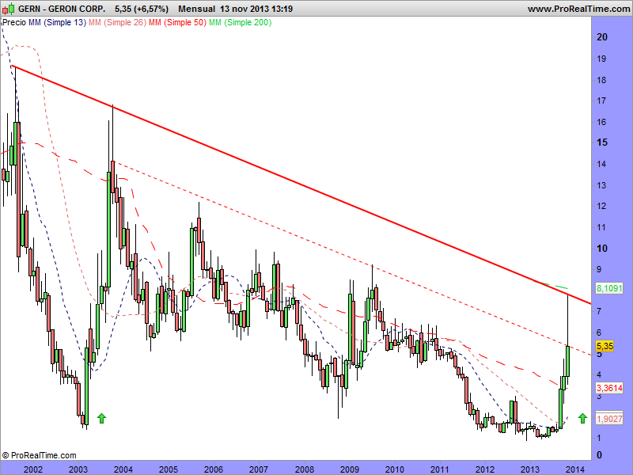Click the 16 value on price axis
The width and height of the screenshot is (633, 475).
[601, 122]
